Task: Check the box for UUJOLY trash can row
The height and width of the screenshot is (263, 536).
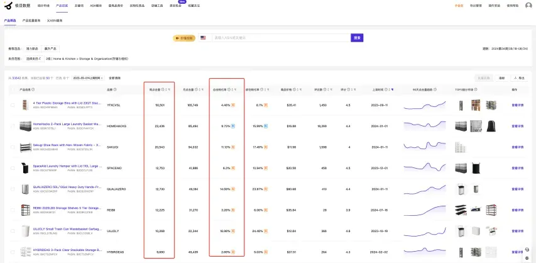Action: click(13, 231)
